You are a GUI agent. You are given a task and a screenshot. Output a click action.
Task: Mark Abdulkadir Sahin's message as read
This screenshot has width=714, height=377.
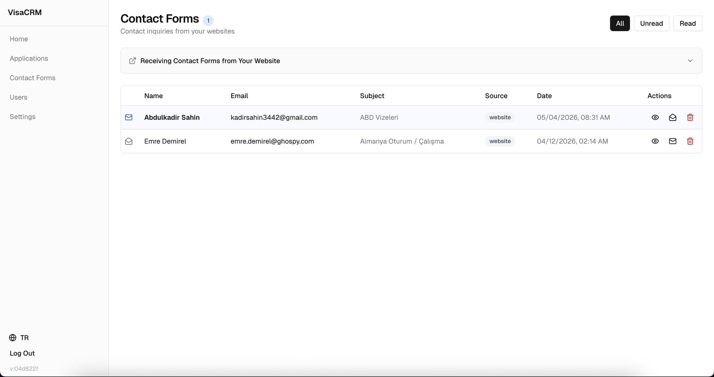pos(673,117)
